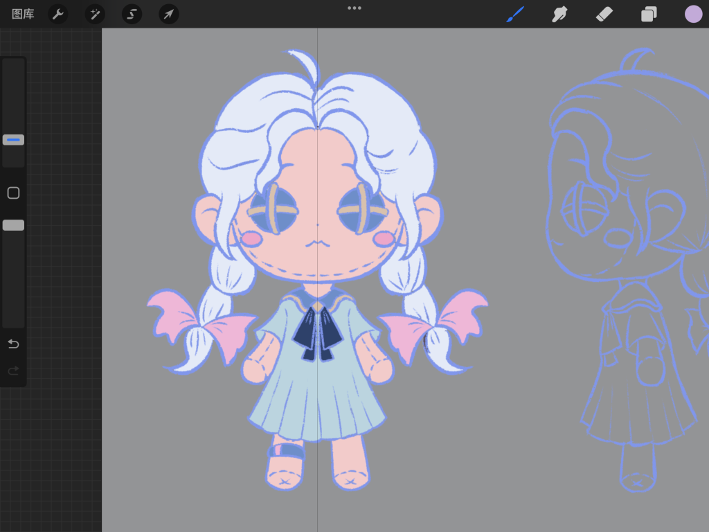Activate the Selection S-shaped tool
Screen dimensions: 709x532
(x=132, y=14)
